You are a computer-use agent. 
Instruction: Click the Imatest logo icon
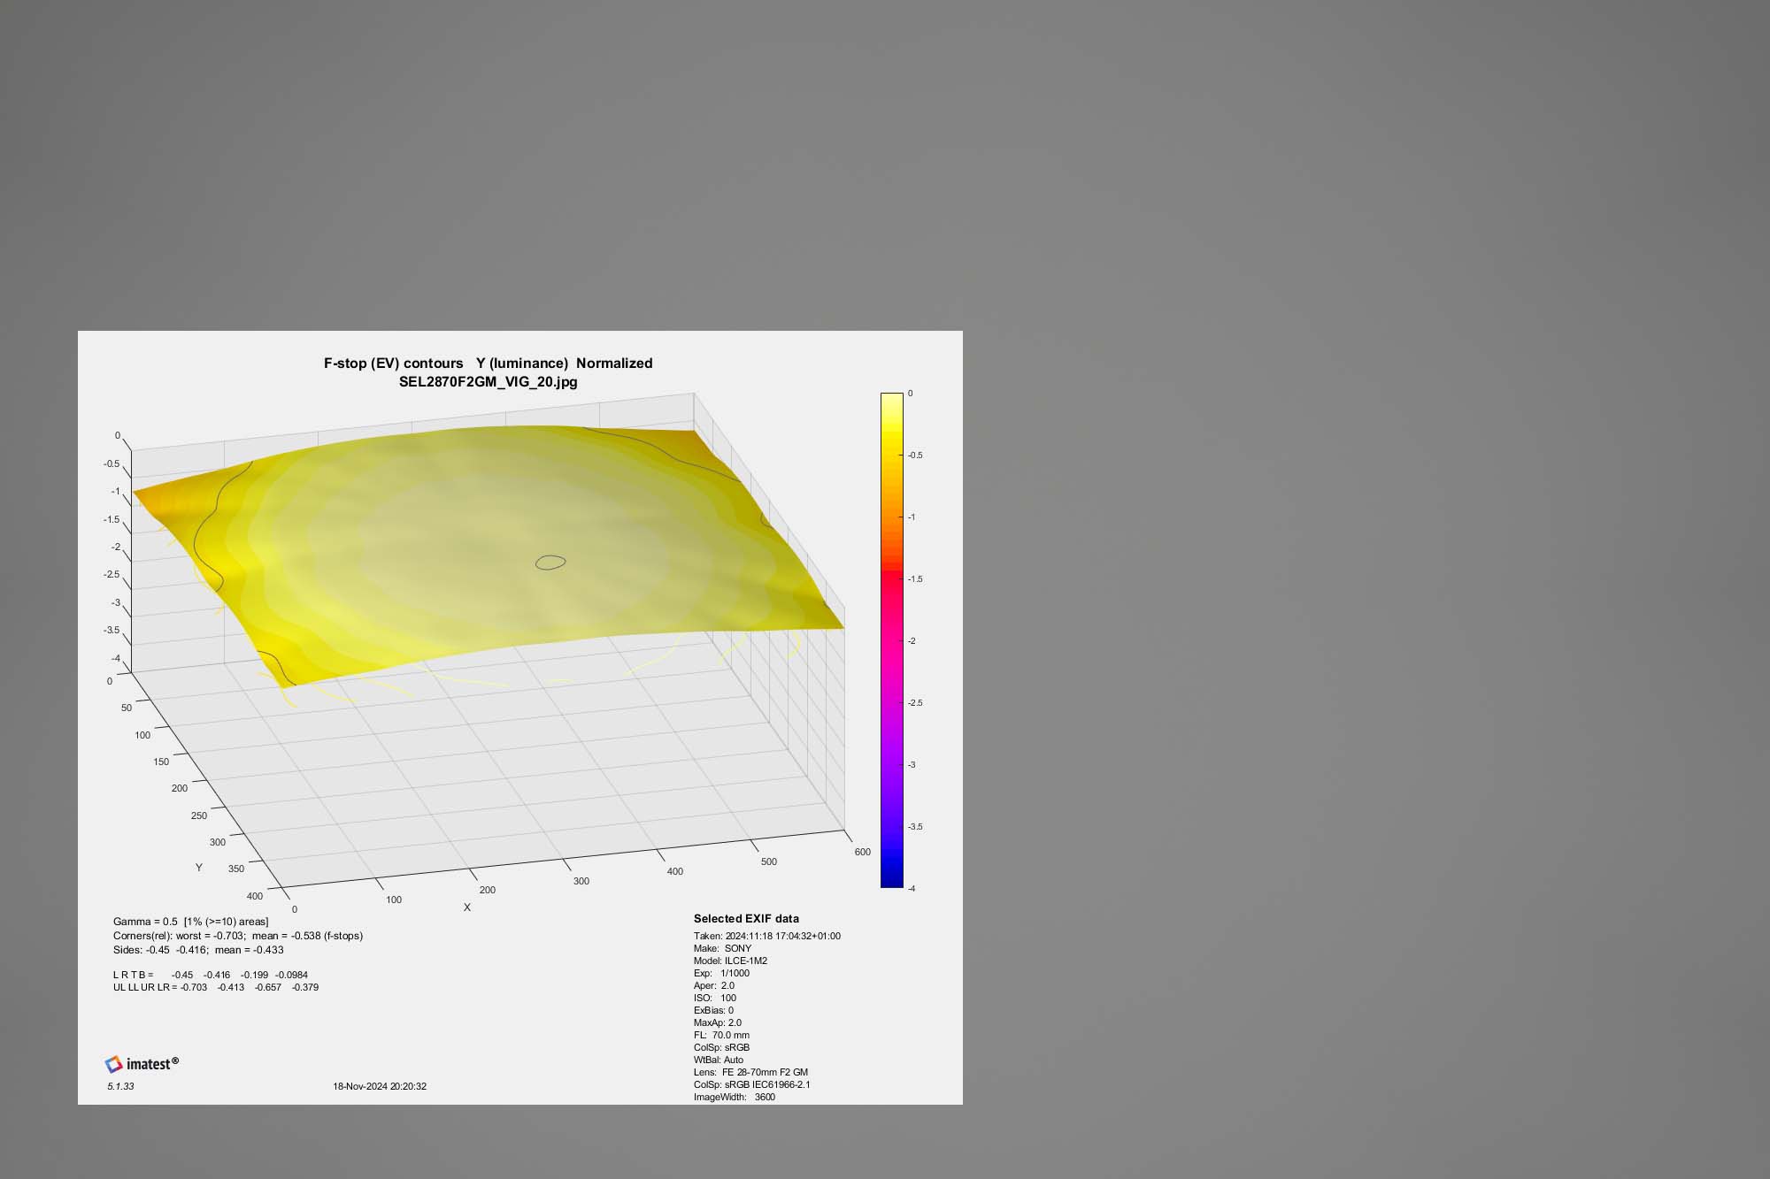tap(113, 1064)
